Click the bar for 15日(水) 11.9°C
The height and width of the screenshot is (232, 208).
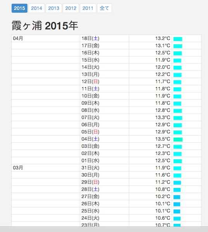[x=177, y=61]
